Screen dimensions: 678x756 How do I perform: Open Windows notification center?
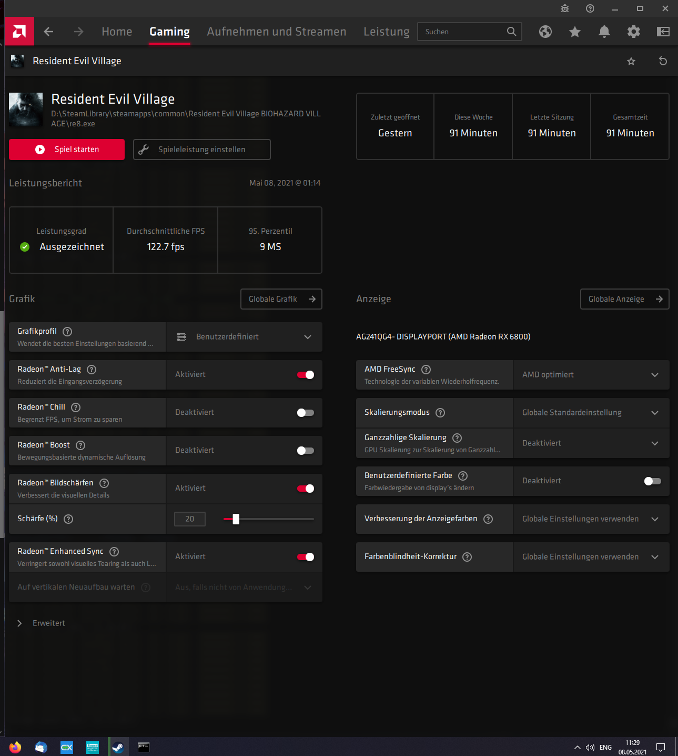click(x=661, y=747)
